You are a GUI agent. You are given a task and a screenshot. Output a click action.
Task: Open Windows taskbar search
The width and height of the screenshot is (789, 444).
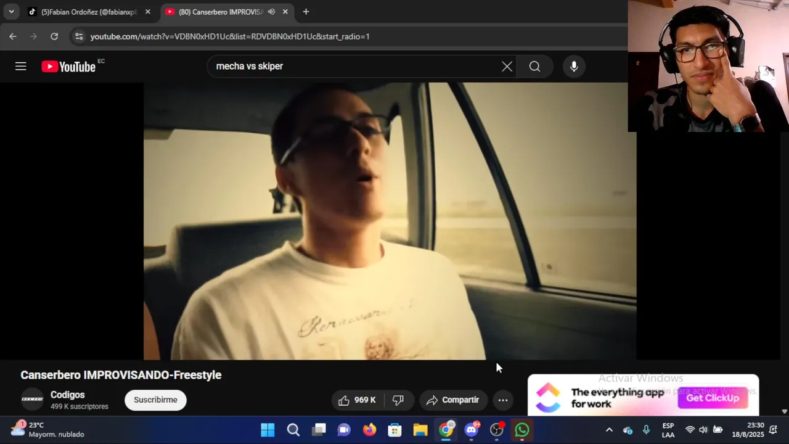(293, 430)
